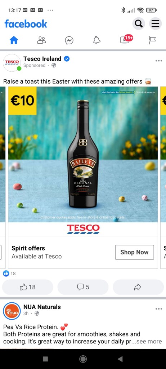Open NUA Naturals post options menu
166x369 pixels.
(x=159, y=309)
